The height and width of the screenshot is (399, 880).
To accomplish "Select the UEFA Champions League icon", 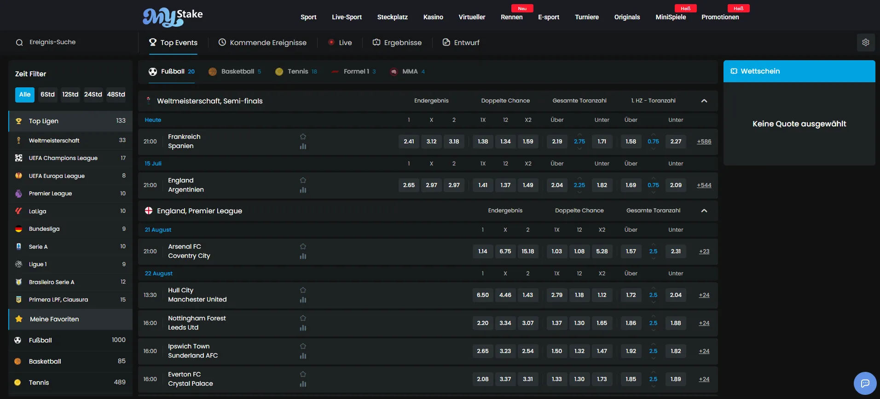I will (18, 158).
